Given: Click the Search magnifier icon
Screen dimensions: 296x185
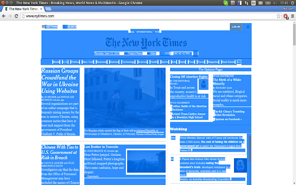Looking at the screenshot, I should [x=65, y=27].
